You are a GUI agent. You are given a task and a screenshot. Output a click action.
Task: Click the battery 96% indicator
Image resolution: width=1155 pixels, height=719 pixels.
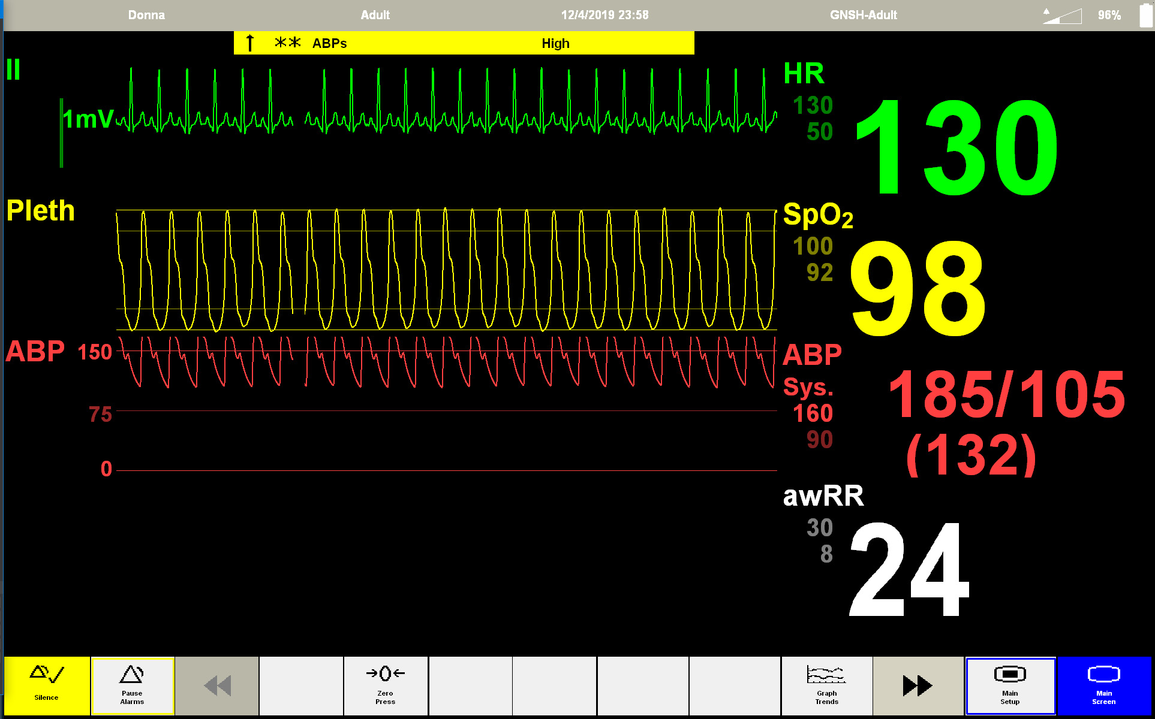point(1109,15)
